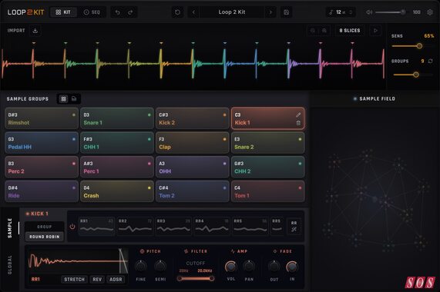
Task: Click the SEMI pitch knob
Action: click(160, 266)
